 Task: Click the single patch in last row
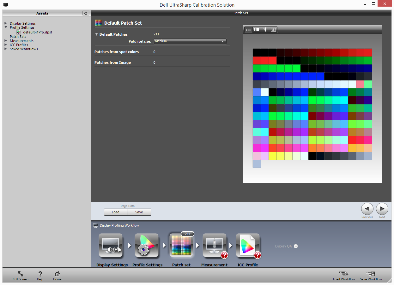click(x=257, y=164)
